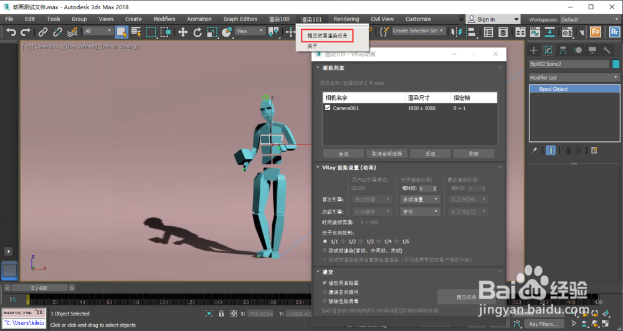Image resolution: width=623 pixels, height=331 pixels.
Task: Open the 多帧增量 dropdown
Action: click(419, 199)
